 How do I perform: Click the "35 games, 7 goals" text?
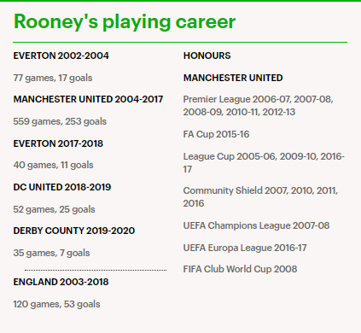click(x=51, y=253)
